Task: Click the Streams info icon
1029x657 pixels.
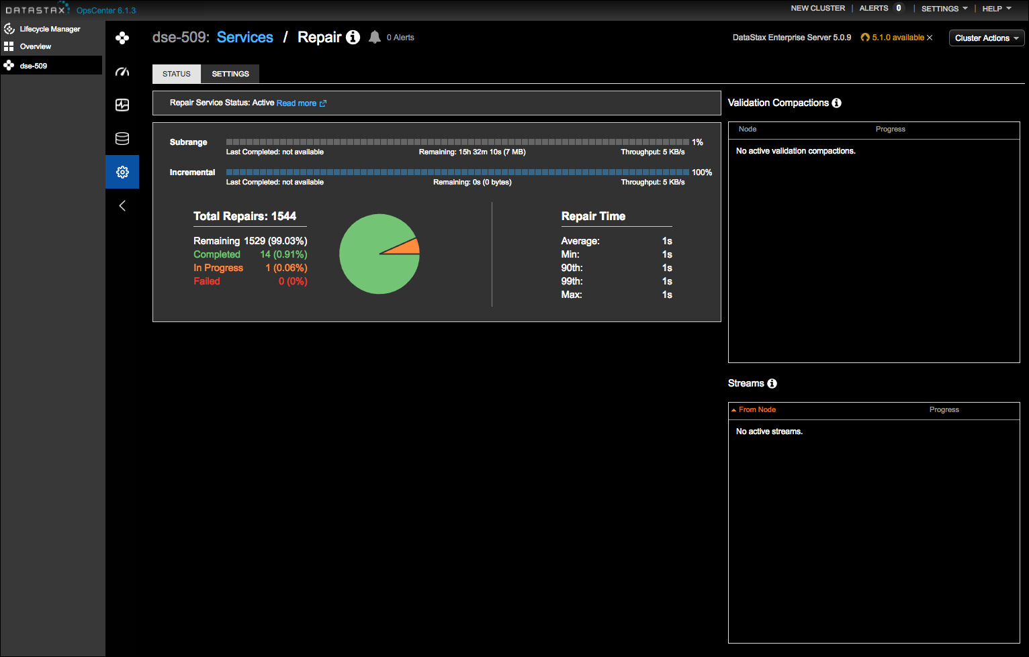Action: (772, 383)
